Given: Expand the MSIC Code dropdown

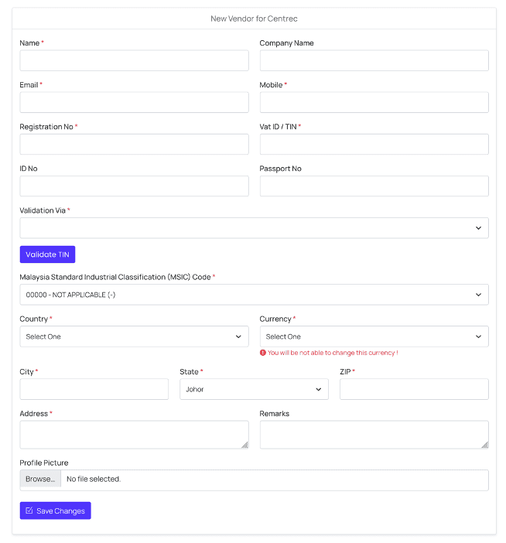Looking at the screenshot, I should (254, 295).
